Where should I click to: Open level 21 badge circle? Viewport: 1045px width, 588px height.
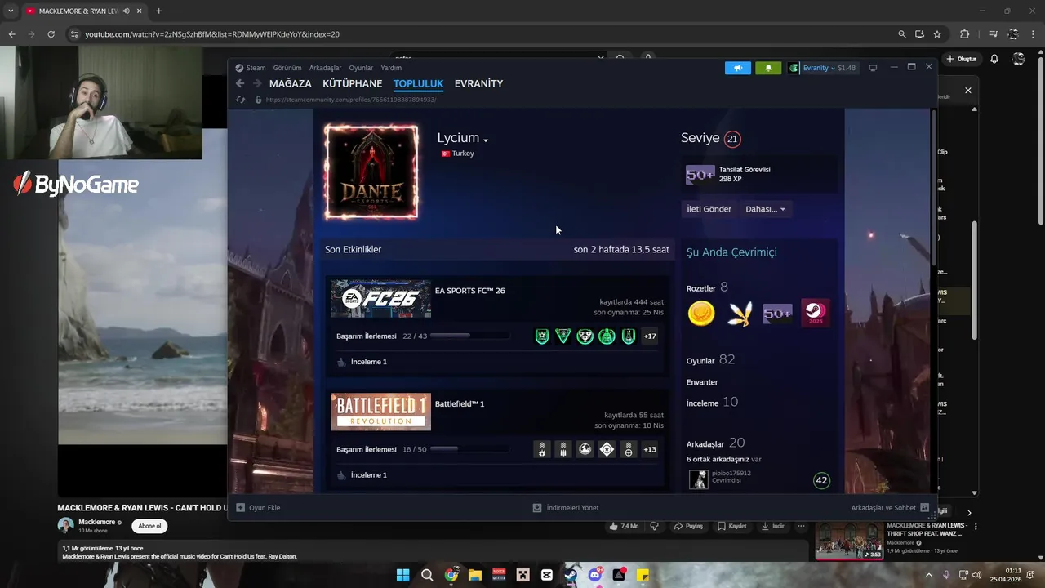click(x=731, y=139)
